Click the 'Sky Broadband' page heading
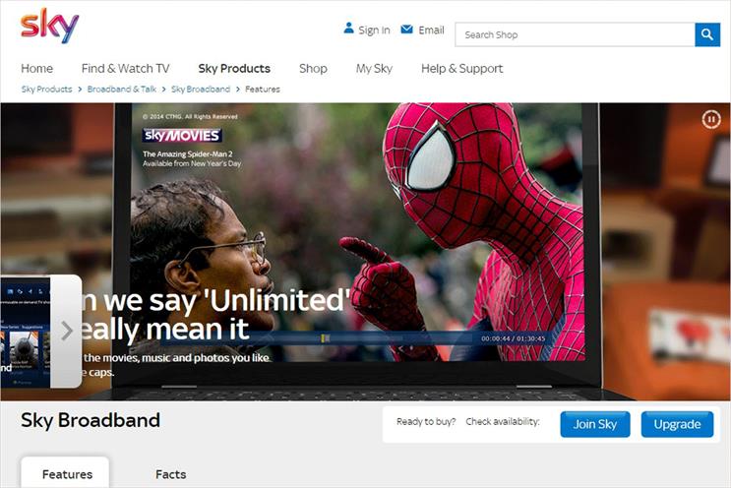Screen dimensions: 731x488 tap(91, 420)
